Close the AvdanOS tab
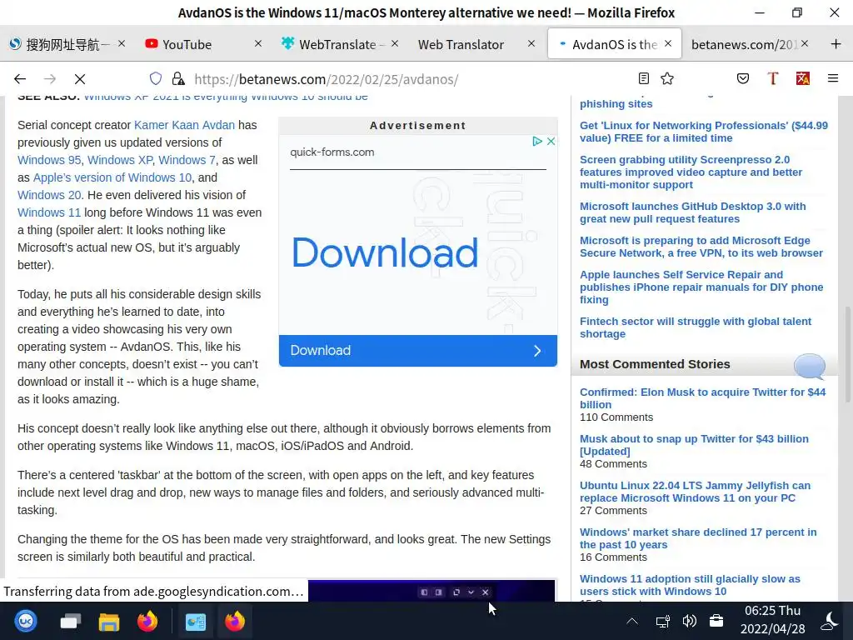853x640 pixels. point(668,43)
